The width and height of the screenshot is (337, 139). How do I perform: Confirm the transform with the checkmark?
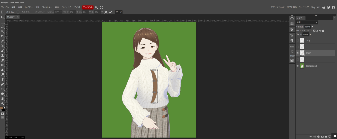point(110,12)
